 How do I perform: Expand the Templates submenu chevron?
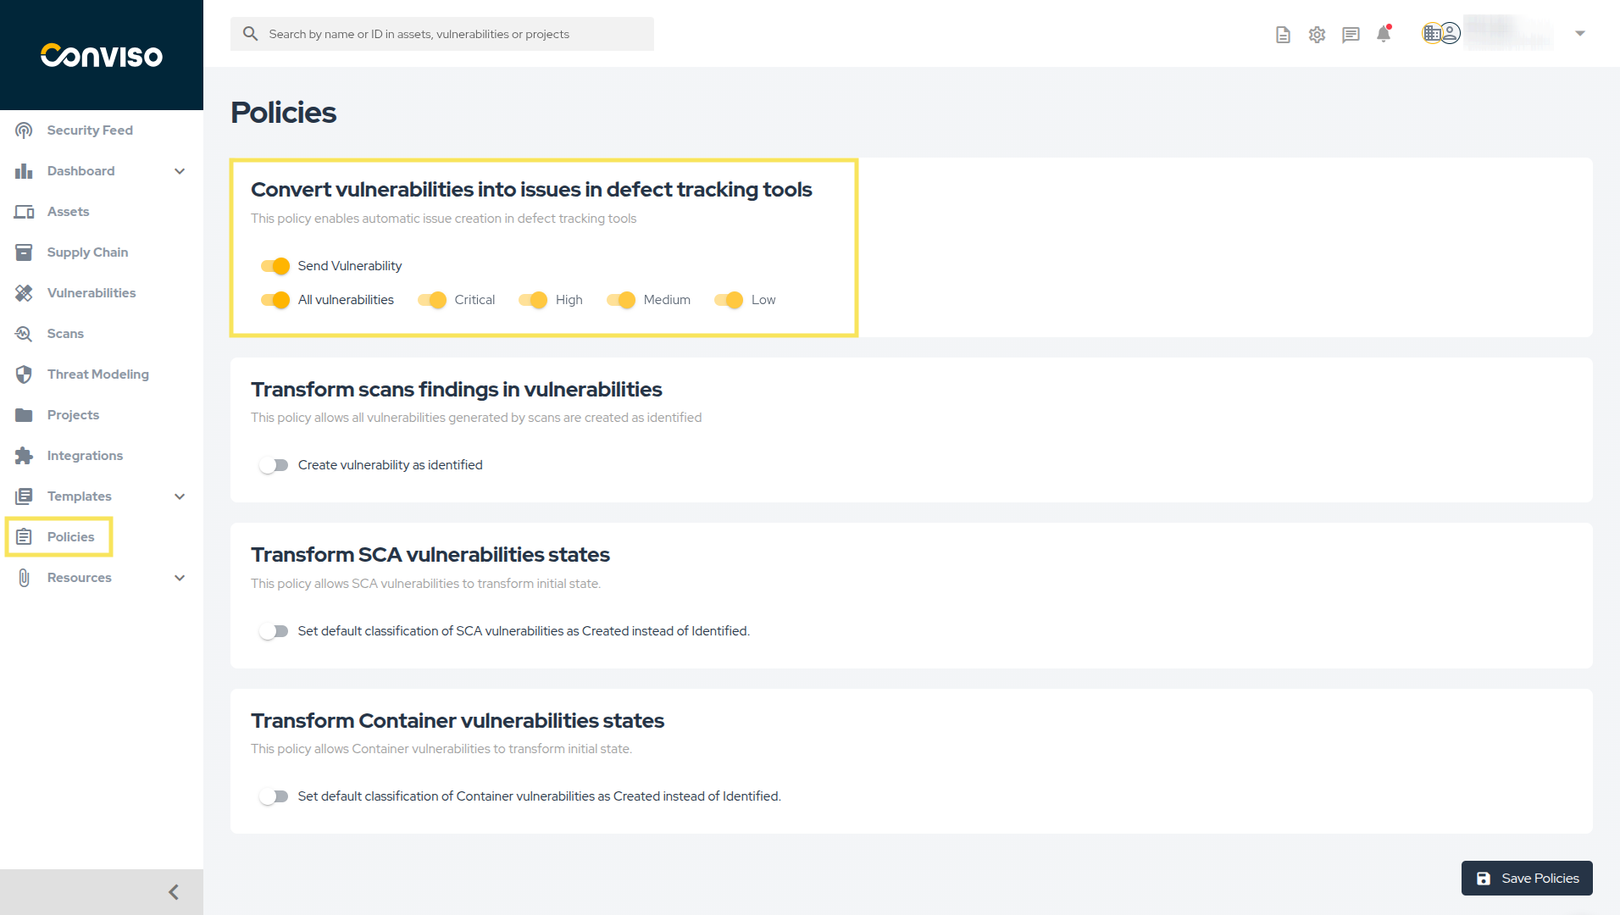point(180,496)
